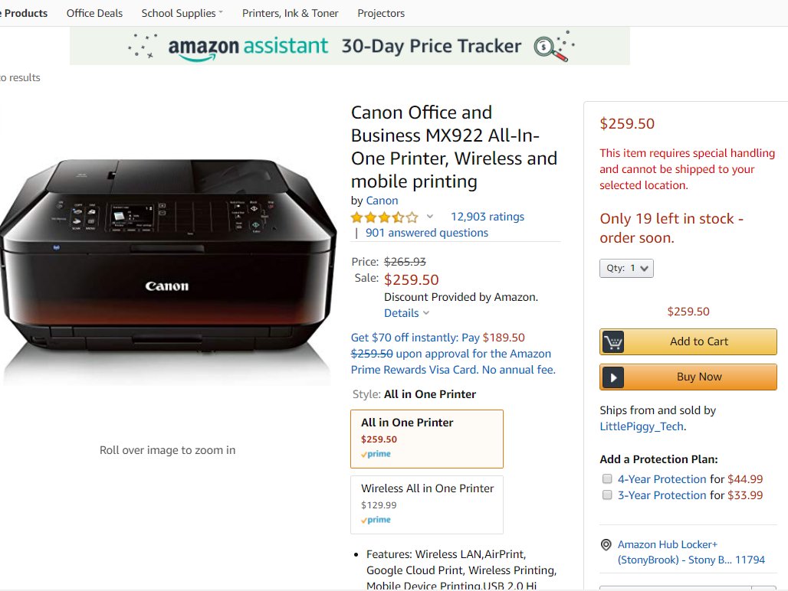The width and height of the screenshot is (788, 591).
Task: Visit the LittlePiggy_Tech seller page
Action: click(641, 426)
